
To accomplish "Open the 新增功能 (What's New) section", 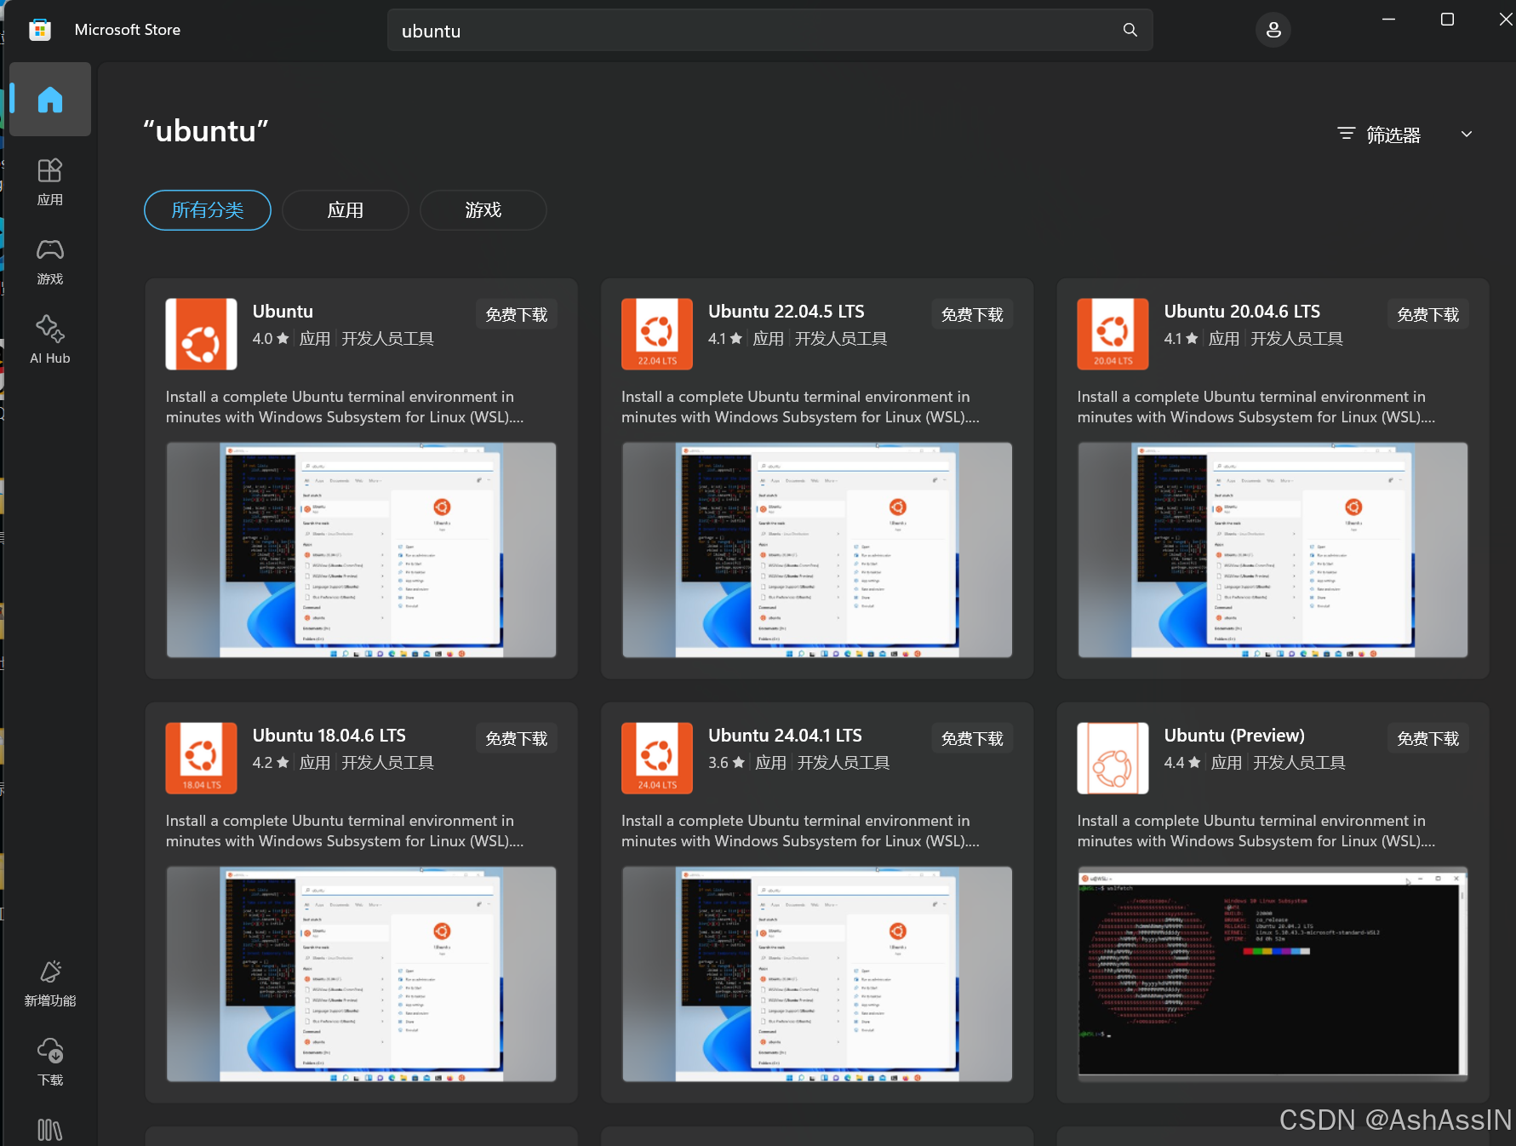I will coord(49,982).
